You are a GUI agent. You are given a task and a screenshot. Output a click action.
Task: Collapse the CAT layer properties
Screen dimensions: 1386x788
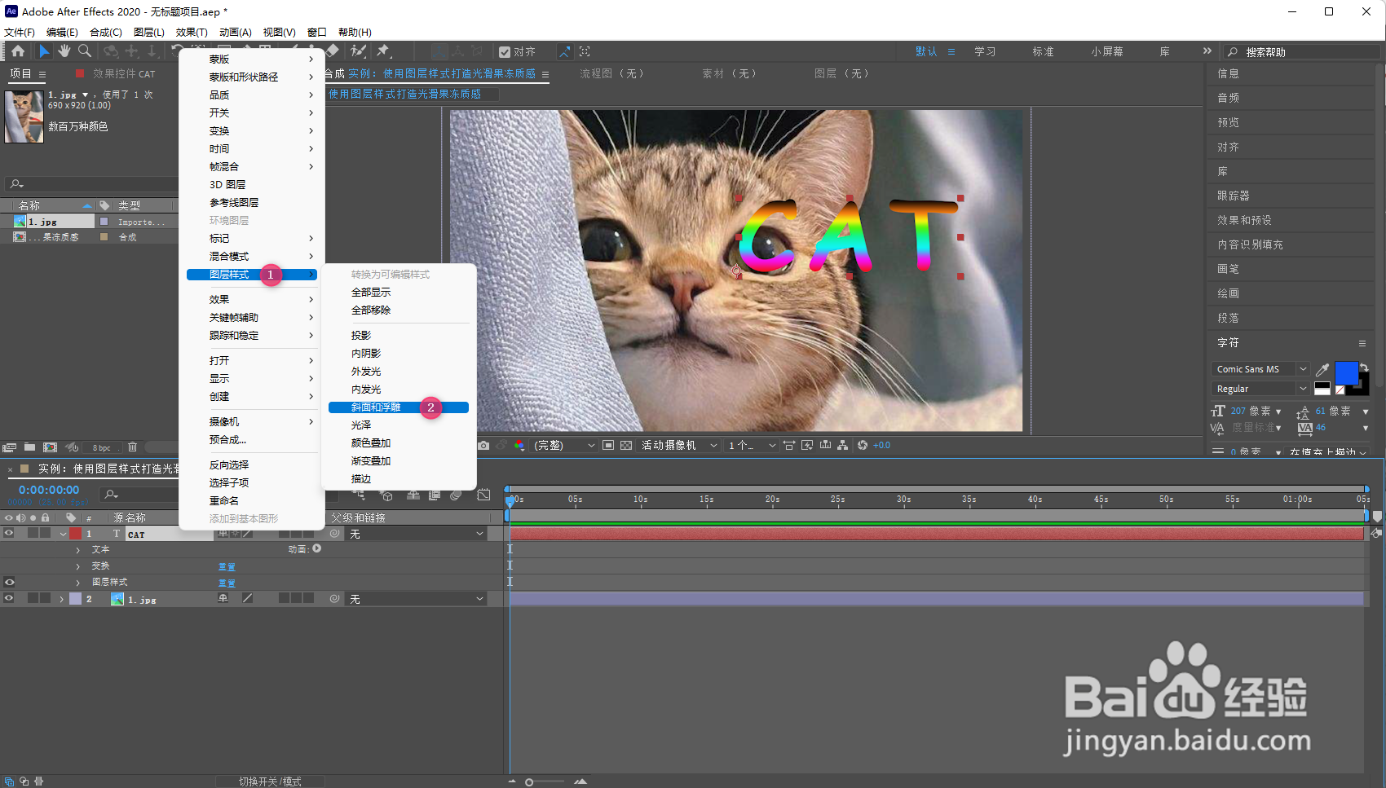pos(63,534)
